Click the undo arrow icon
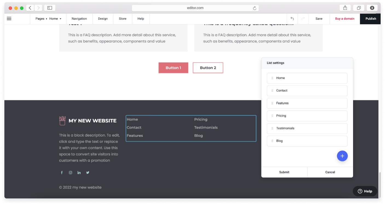The image size is (385, 205). pos(292,19)
